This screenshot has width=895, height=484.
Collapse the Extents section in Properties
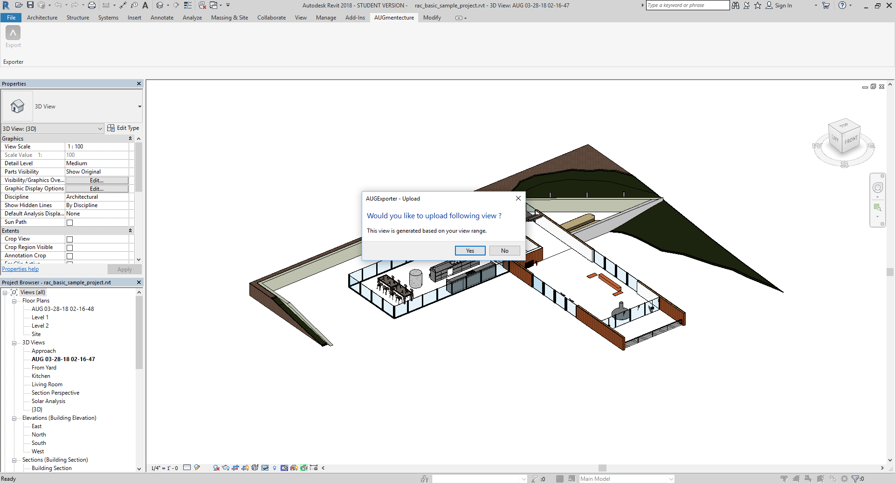pyautogui.click(x=131, y=231)
